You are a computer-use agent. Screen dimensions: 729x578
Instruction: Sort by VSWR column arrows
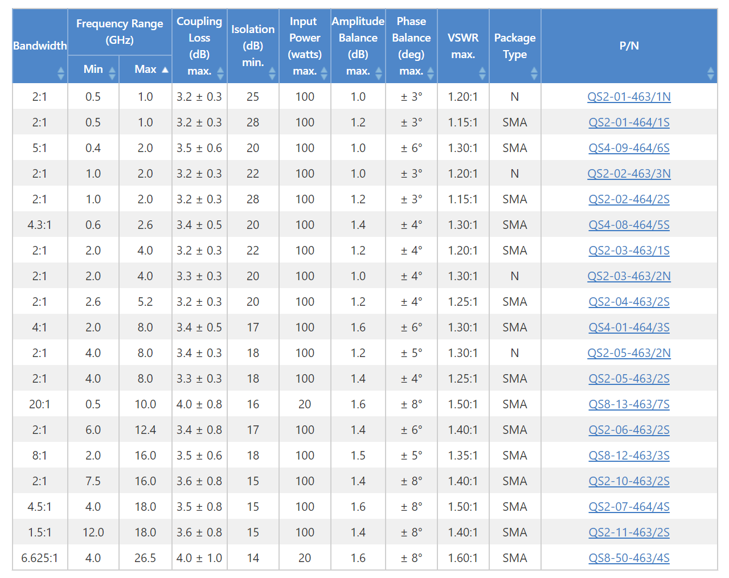pos(482,73)
